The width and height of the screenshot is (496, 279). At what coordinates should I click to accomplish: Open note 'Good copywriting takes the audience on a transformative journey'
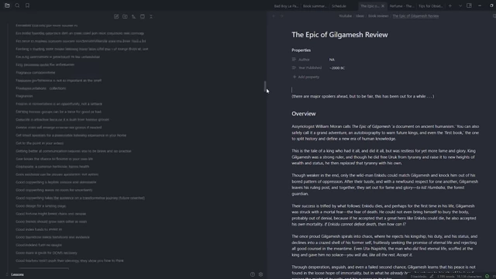80,198
